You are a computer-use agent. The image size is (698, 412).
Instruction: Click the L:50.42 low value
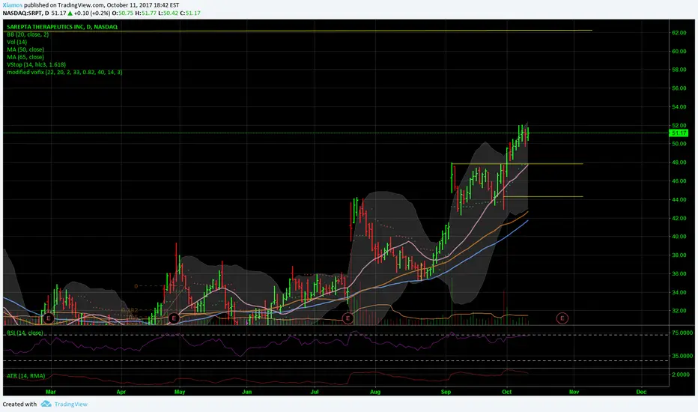(x=169, y=13)
